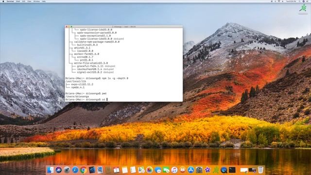Open System Preferences gear in Dock

tap(199, 170)
